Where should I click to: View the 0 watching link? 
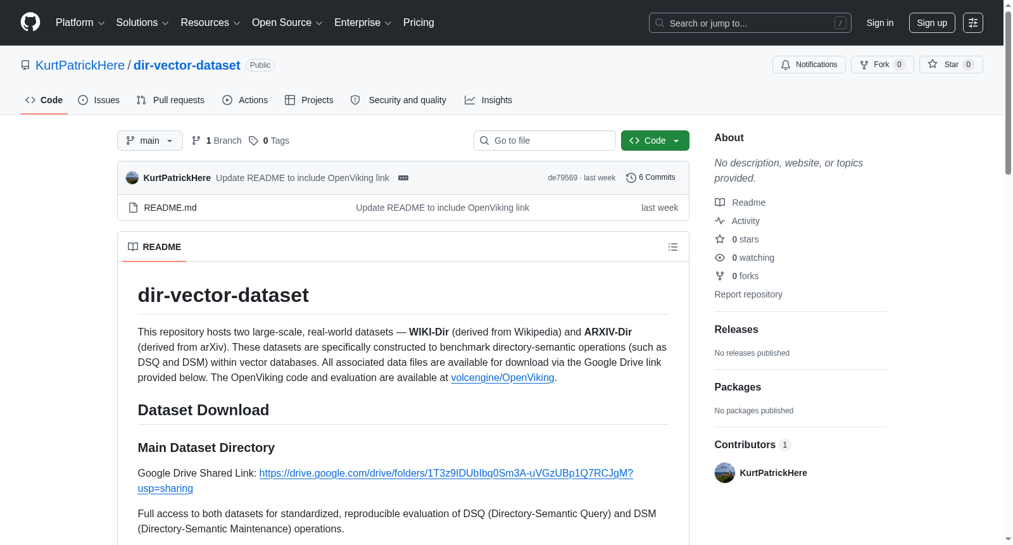pyautogui.click(x=745, y=258)
